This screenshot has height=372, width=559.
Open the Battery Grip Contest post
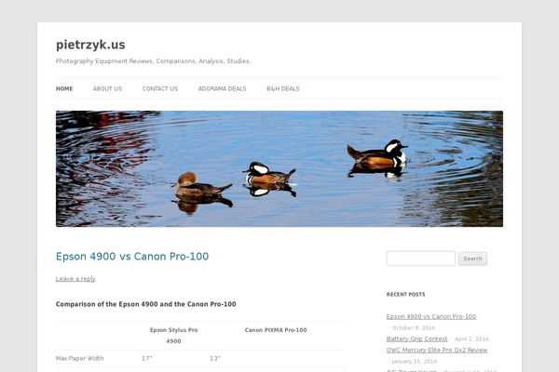click(416, 339)
